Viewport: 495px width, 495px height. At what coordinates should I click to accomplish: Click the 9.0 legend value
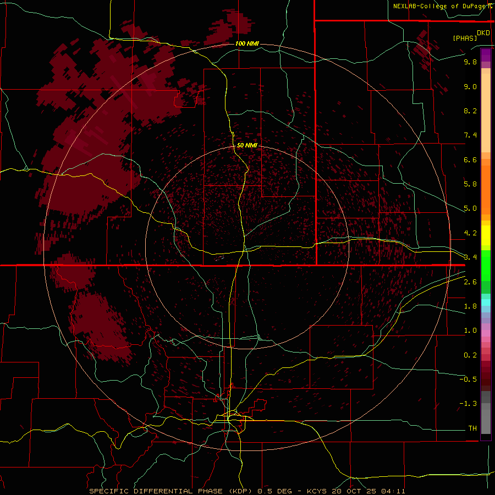(x=470, y=86)
